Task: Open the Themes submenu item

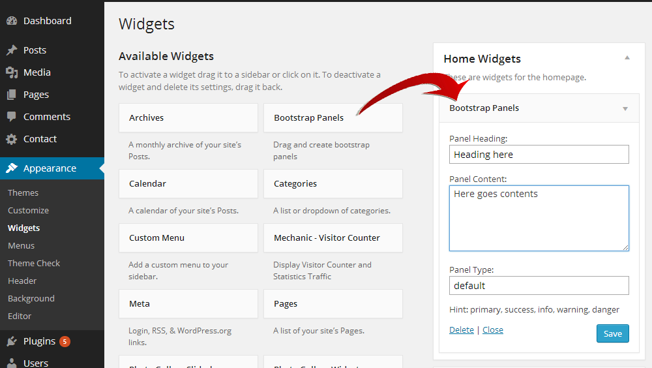Action: tap(23, 192)
